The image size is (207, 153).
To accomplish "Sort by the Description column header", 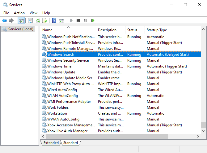I will pyautogui.click(x=111, y=30).
